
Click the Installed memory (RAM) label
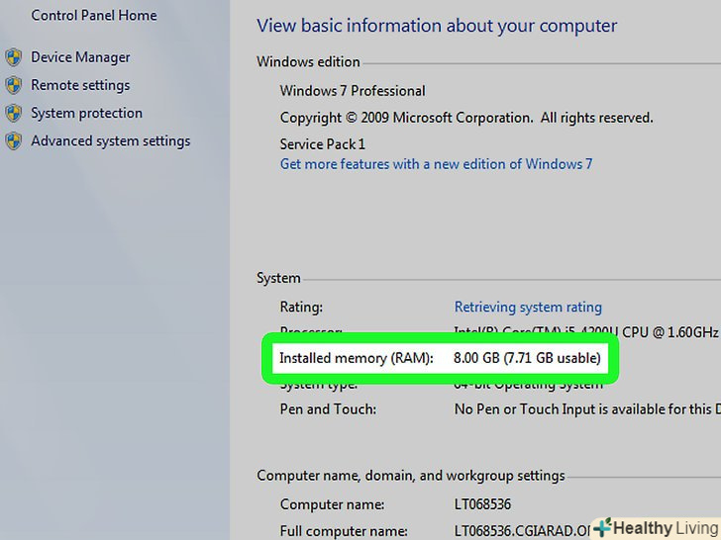coord(357,358)
